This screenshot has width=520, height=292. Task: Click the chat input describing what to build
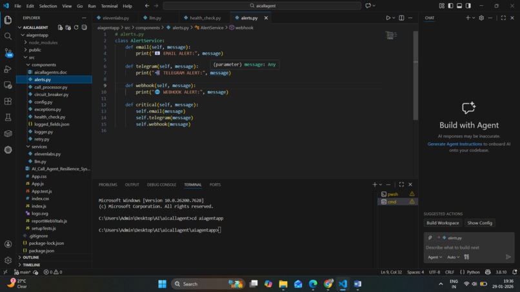[469, 248]
